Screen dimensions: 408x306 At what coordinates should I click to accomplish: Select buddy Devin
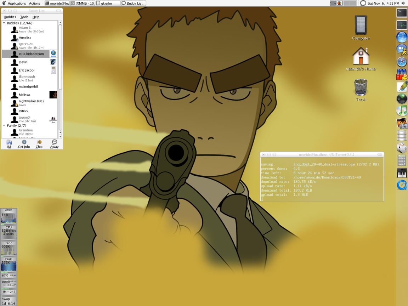(30, 62)
